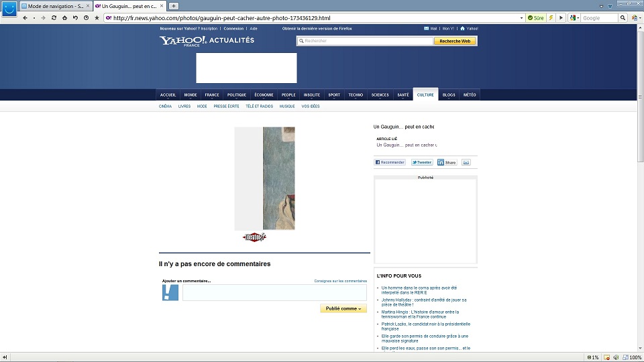644x362 pixels.
Task: Reload the current page
Action: point(54,17)
